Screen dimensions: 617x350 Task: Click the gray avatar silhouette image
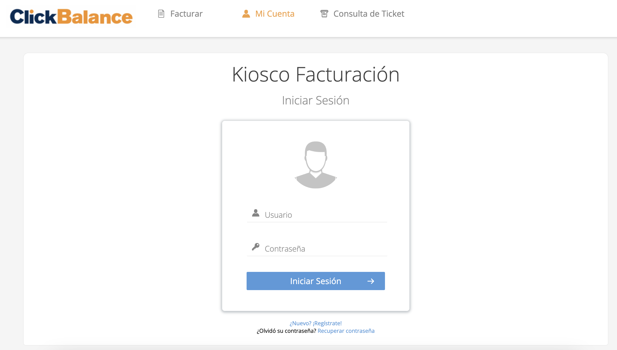click(x=316, y=165)
